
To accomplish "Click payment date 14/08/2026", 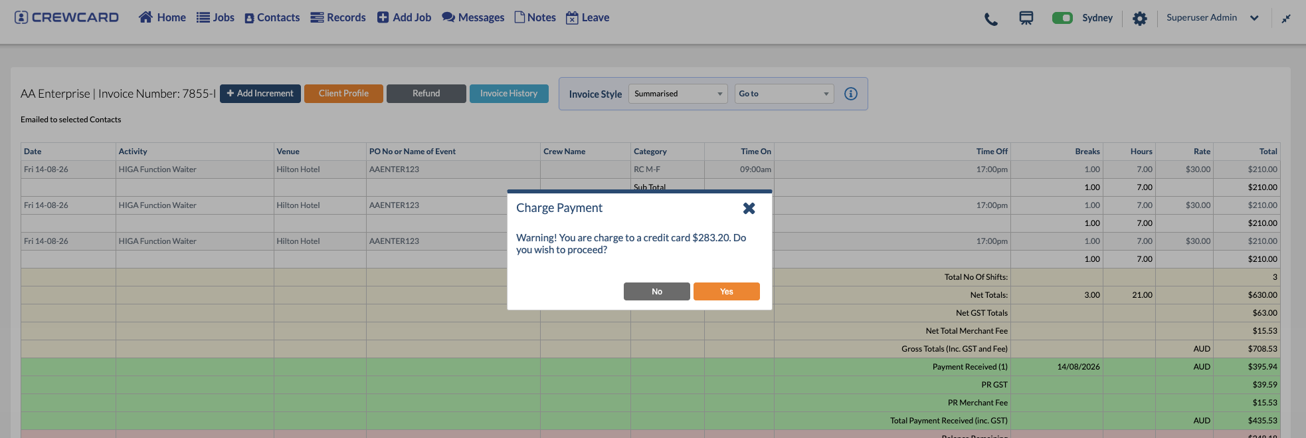I will coord(1078,367).
